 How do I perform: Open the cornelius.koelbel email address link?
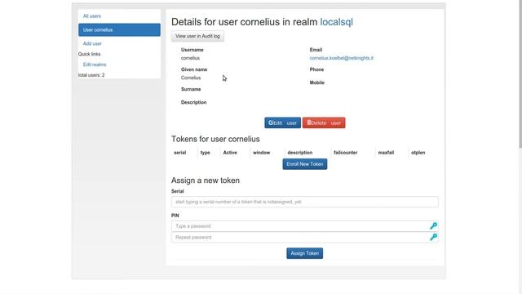pos(341,58)
